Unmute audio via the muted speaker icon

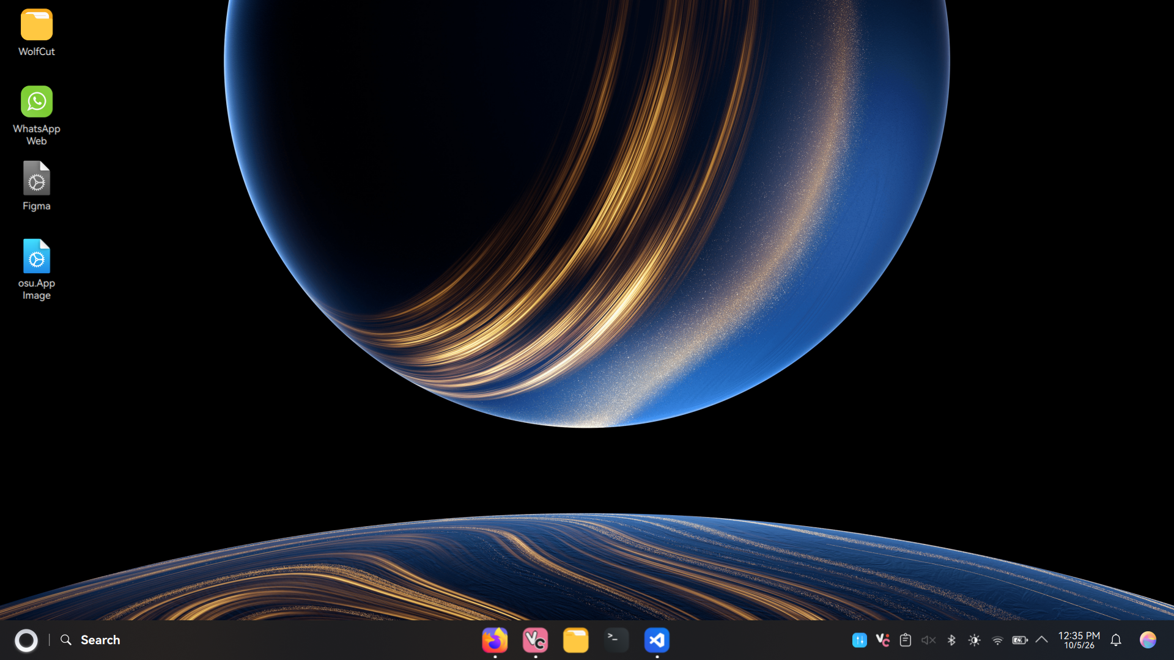pyautogui.click(x=928, y=640)
